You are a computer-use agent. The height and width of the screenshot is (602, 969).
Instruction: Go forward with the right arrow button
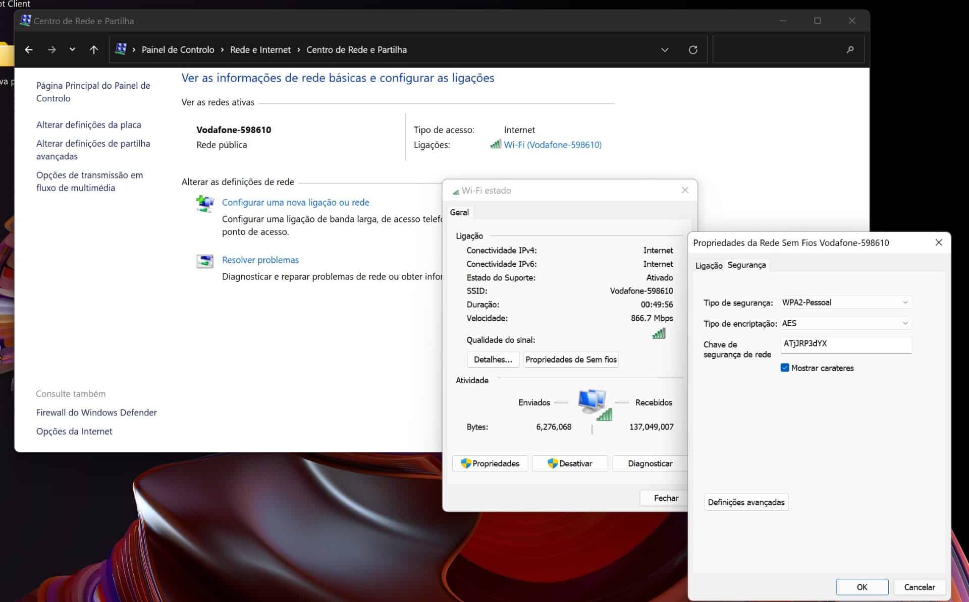(51, 49)
